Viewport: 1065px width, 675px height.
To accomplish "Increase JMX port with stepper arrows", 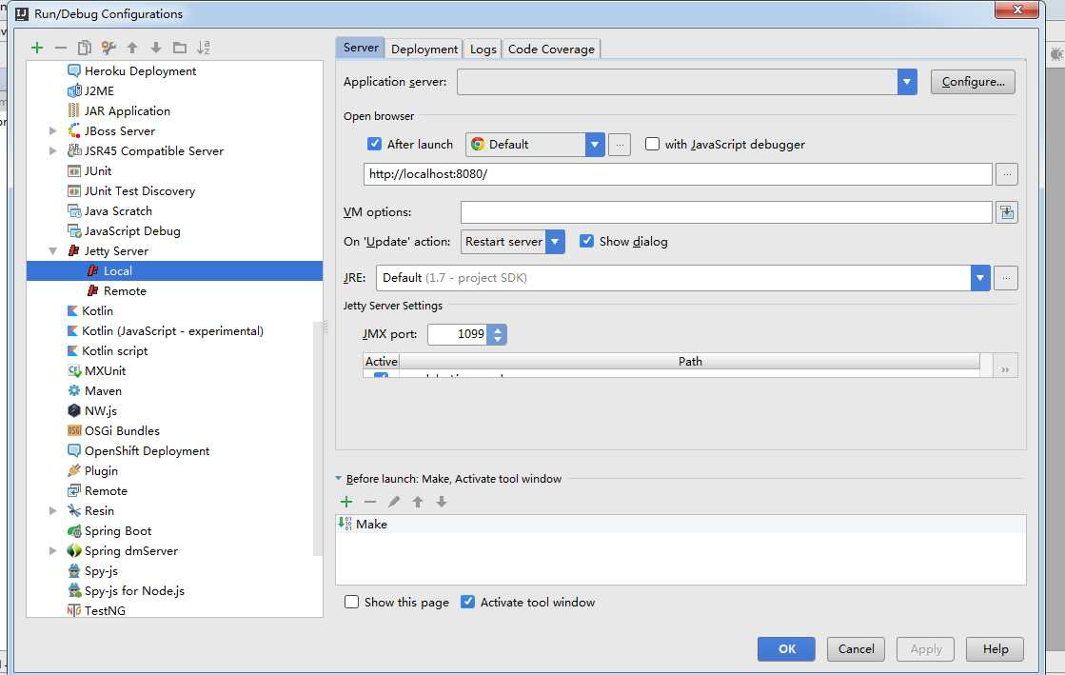I will [498, 330].
